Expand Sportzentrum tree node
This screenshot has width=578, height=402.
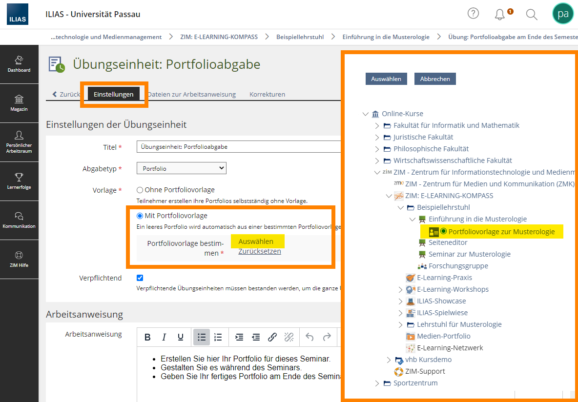tap(377, 383)
